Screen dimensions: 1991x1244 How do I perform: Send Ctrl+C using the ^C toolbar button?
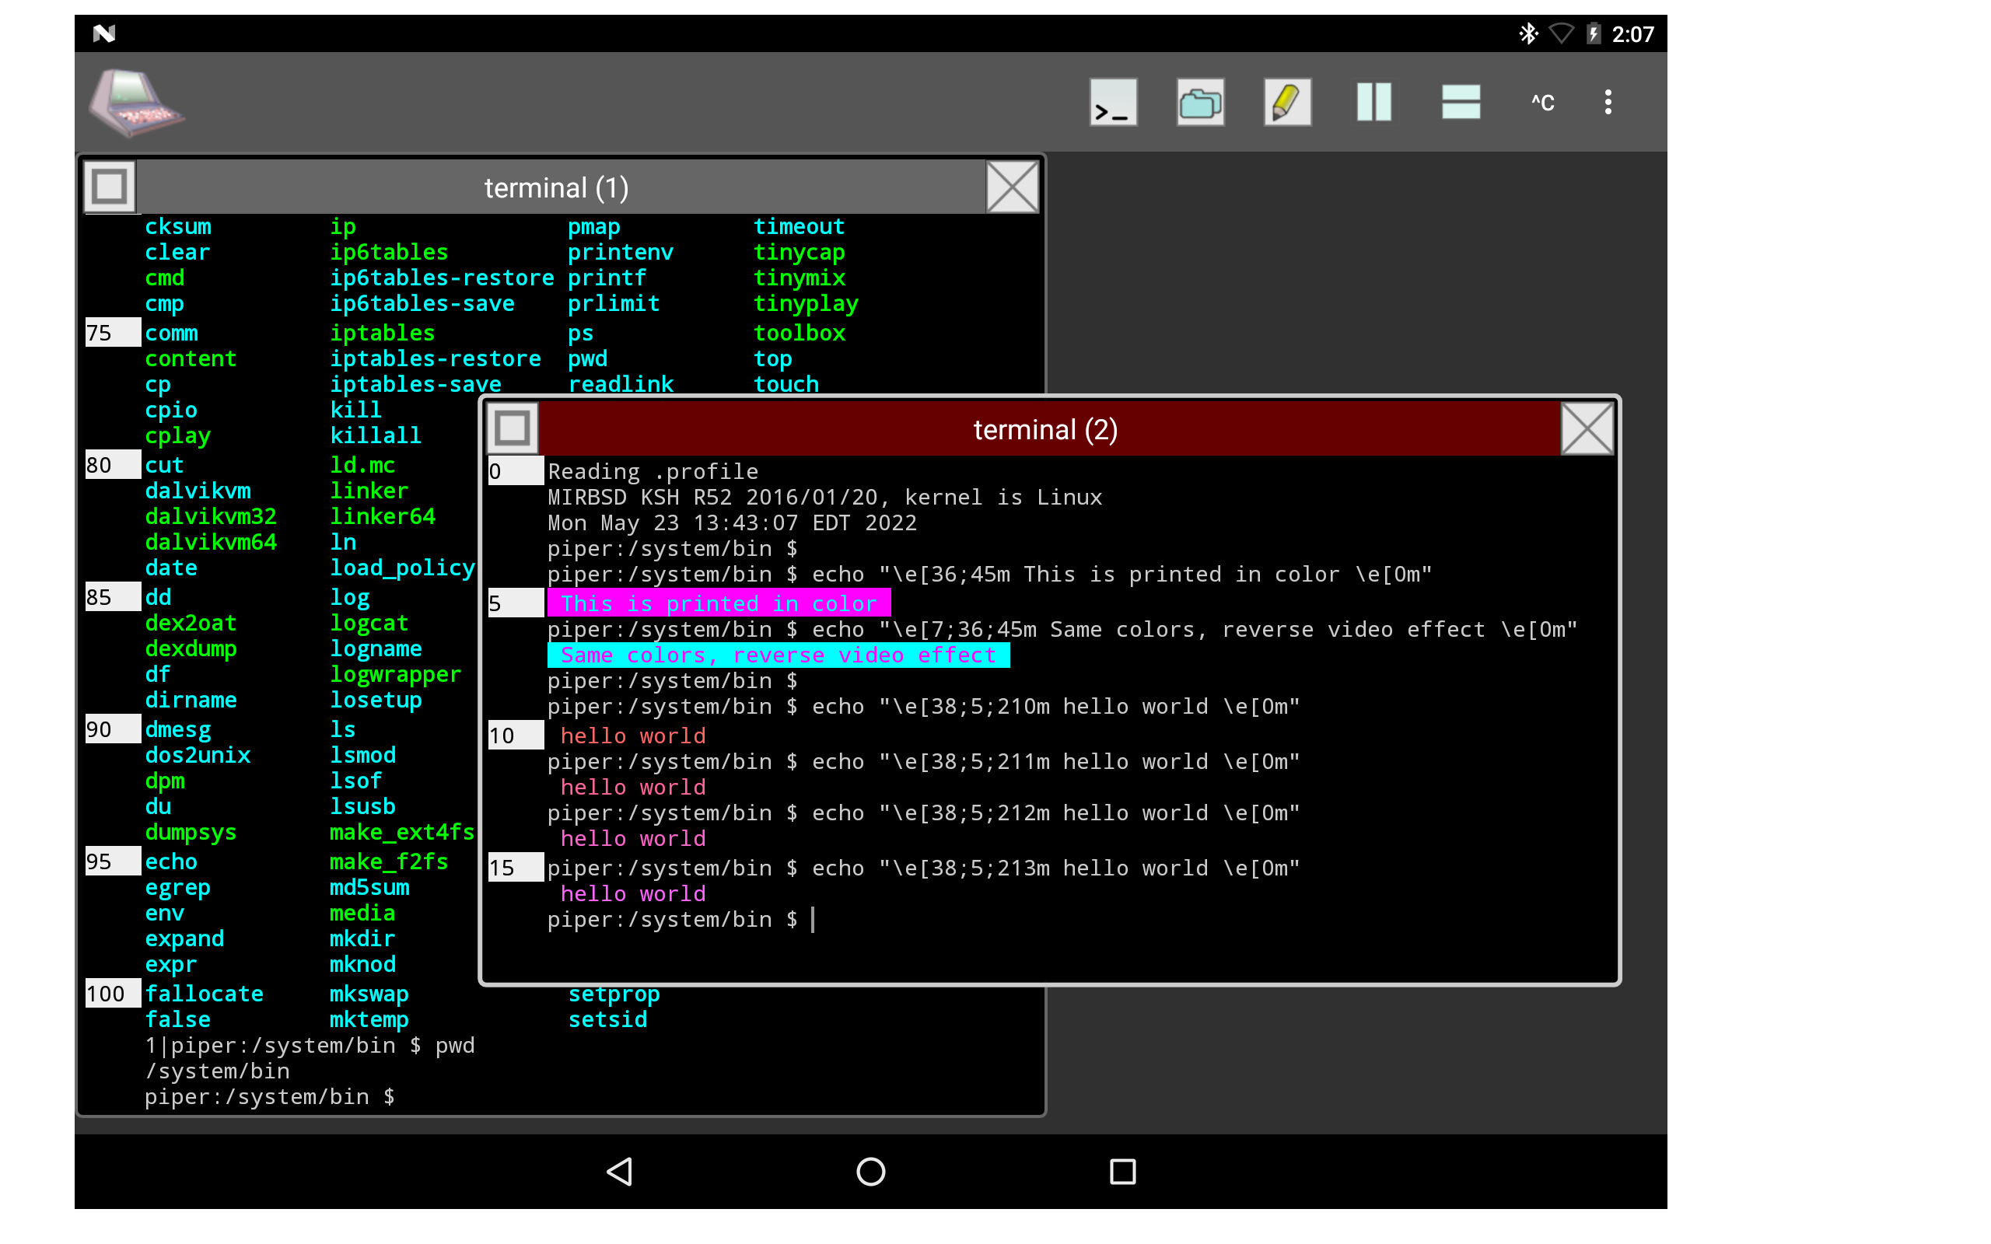click(x=1542, y=101)
